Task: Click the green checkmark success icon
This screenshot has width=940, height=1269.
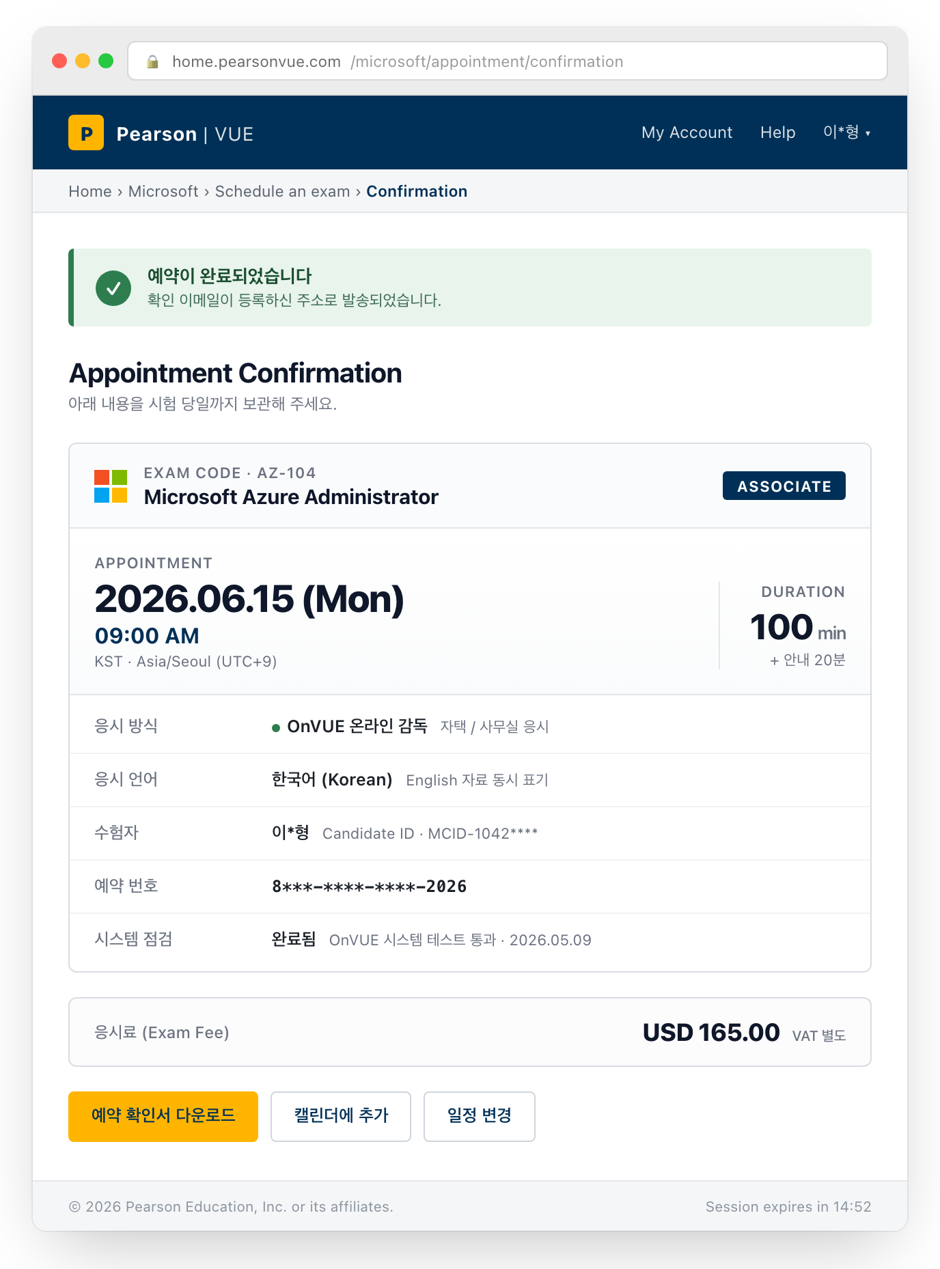Action: (113, 288)
